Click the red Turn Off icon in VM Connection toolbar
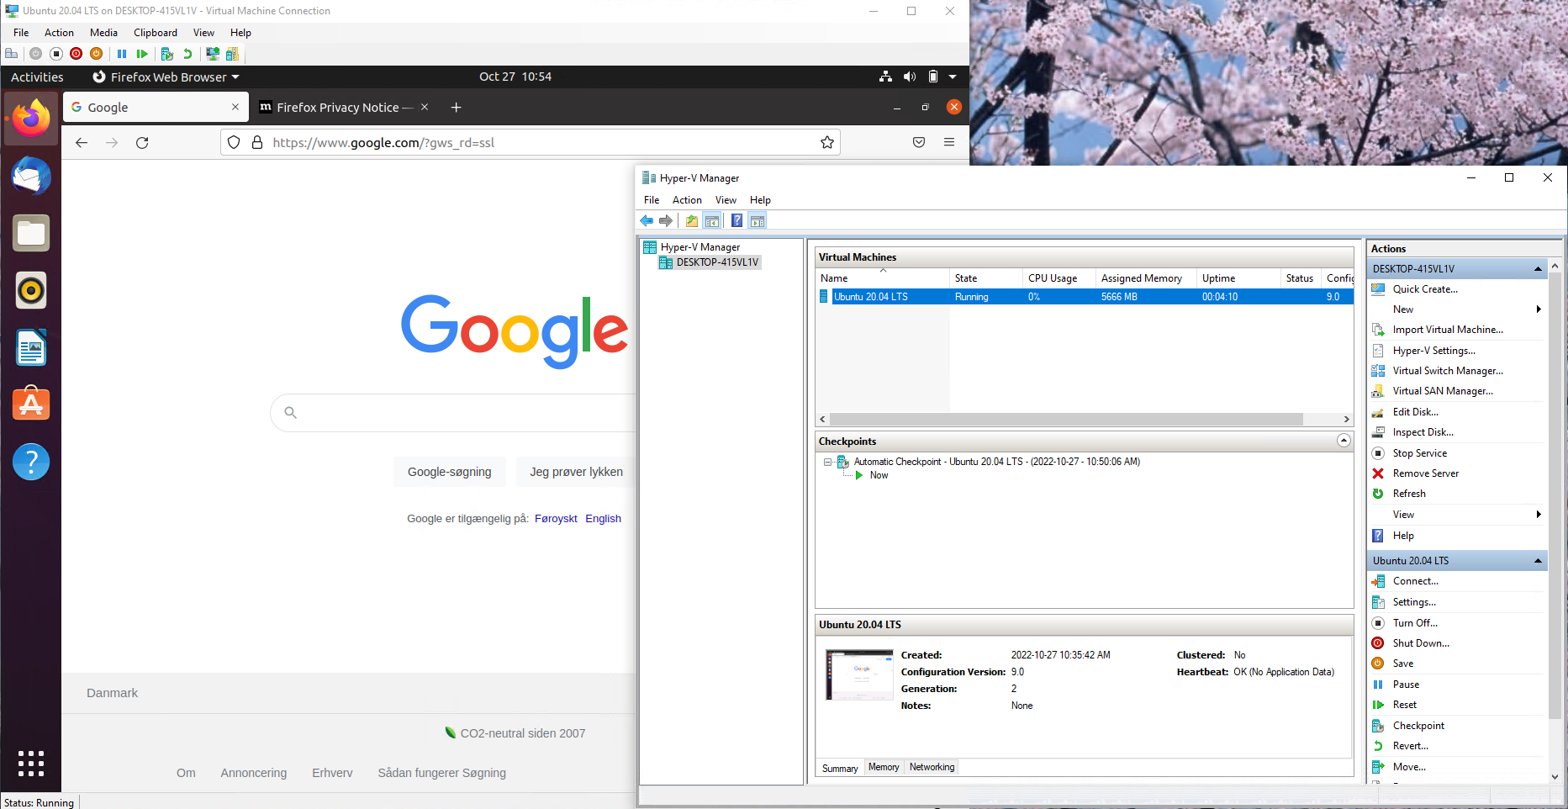The height and width of the screenshot is (809, 1568). (77, 53)
